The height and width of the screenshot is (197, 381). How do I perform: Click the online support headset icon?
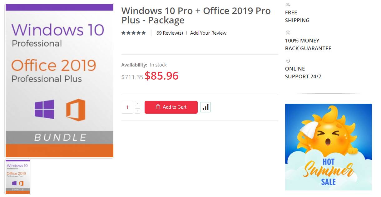coord(288,61)
